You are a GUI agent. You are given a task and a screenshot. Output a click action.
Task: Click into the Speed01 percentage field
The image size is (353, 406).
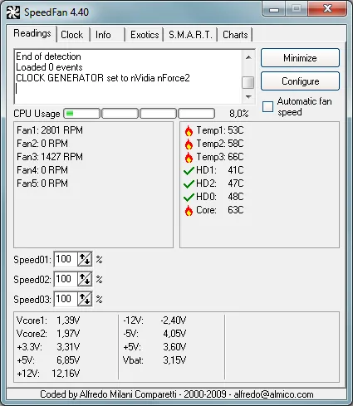click(x=66, y=259)
